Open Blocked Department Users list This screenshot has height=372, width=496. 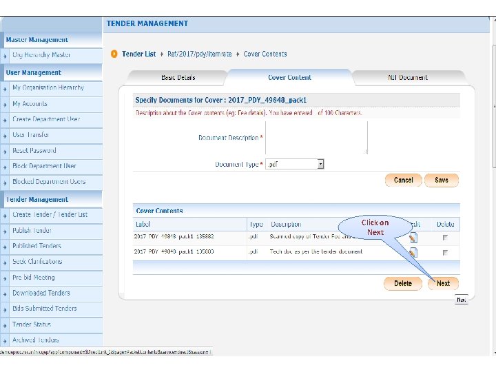(49, 182)
